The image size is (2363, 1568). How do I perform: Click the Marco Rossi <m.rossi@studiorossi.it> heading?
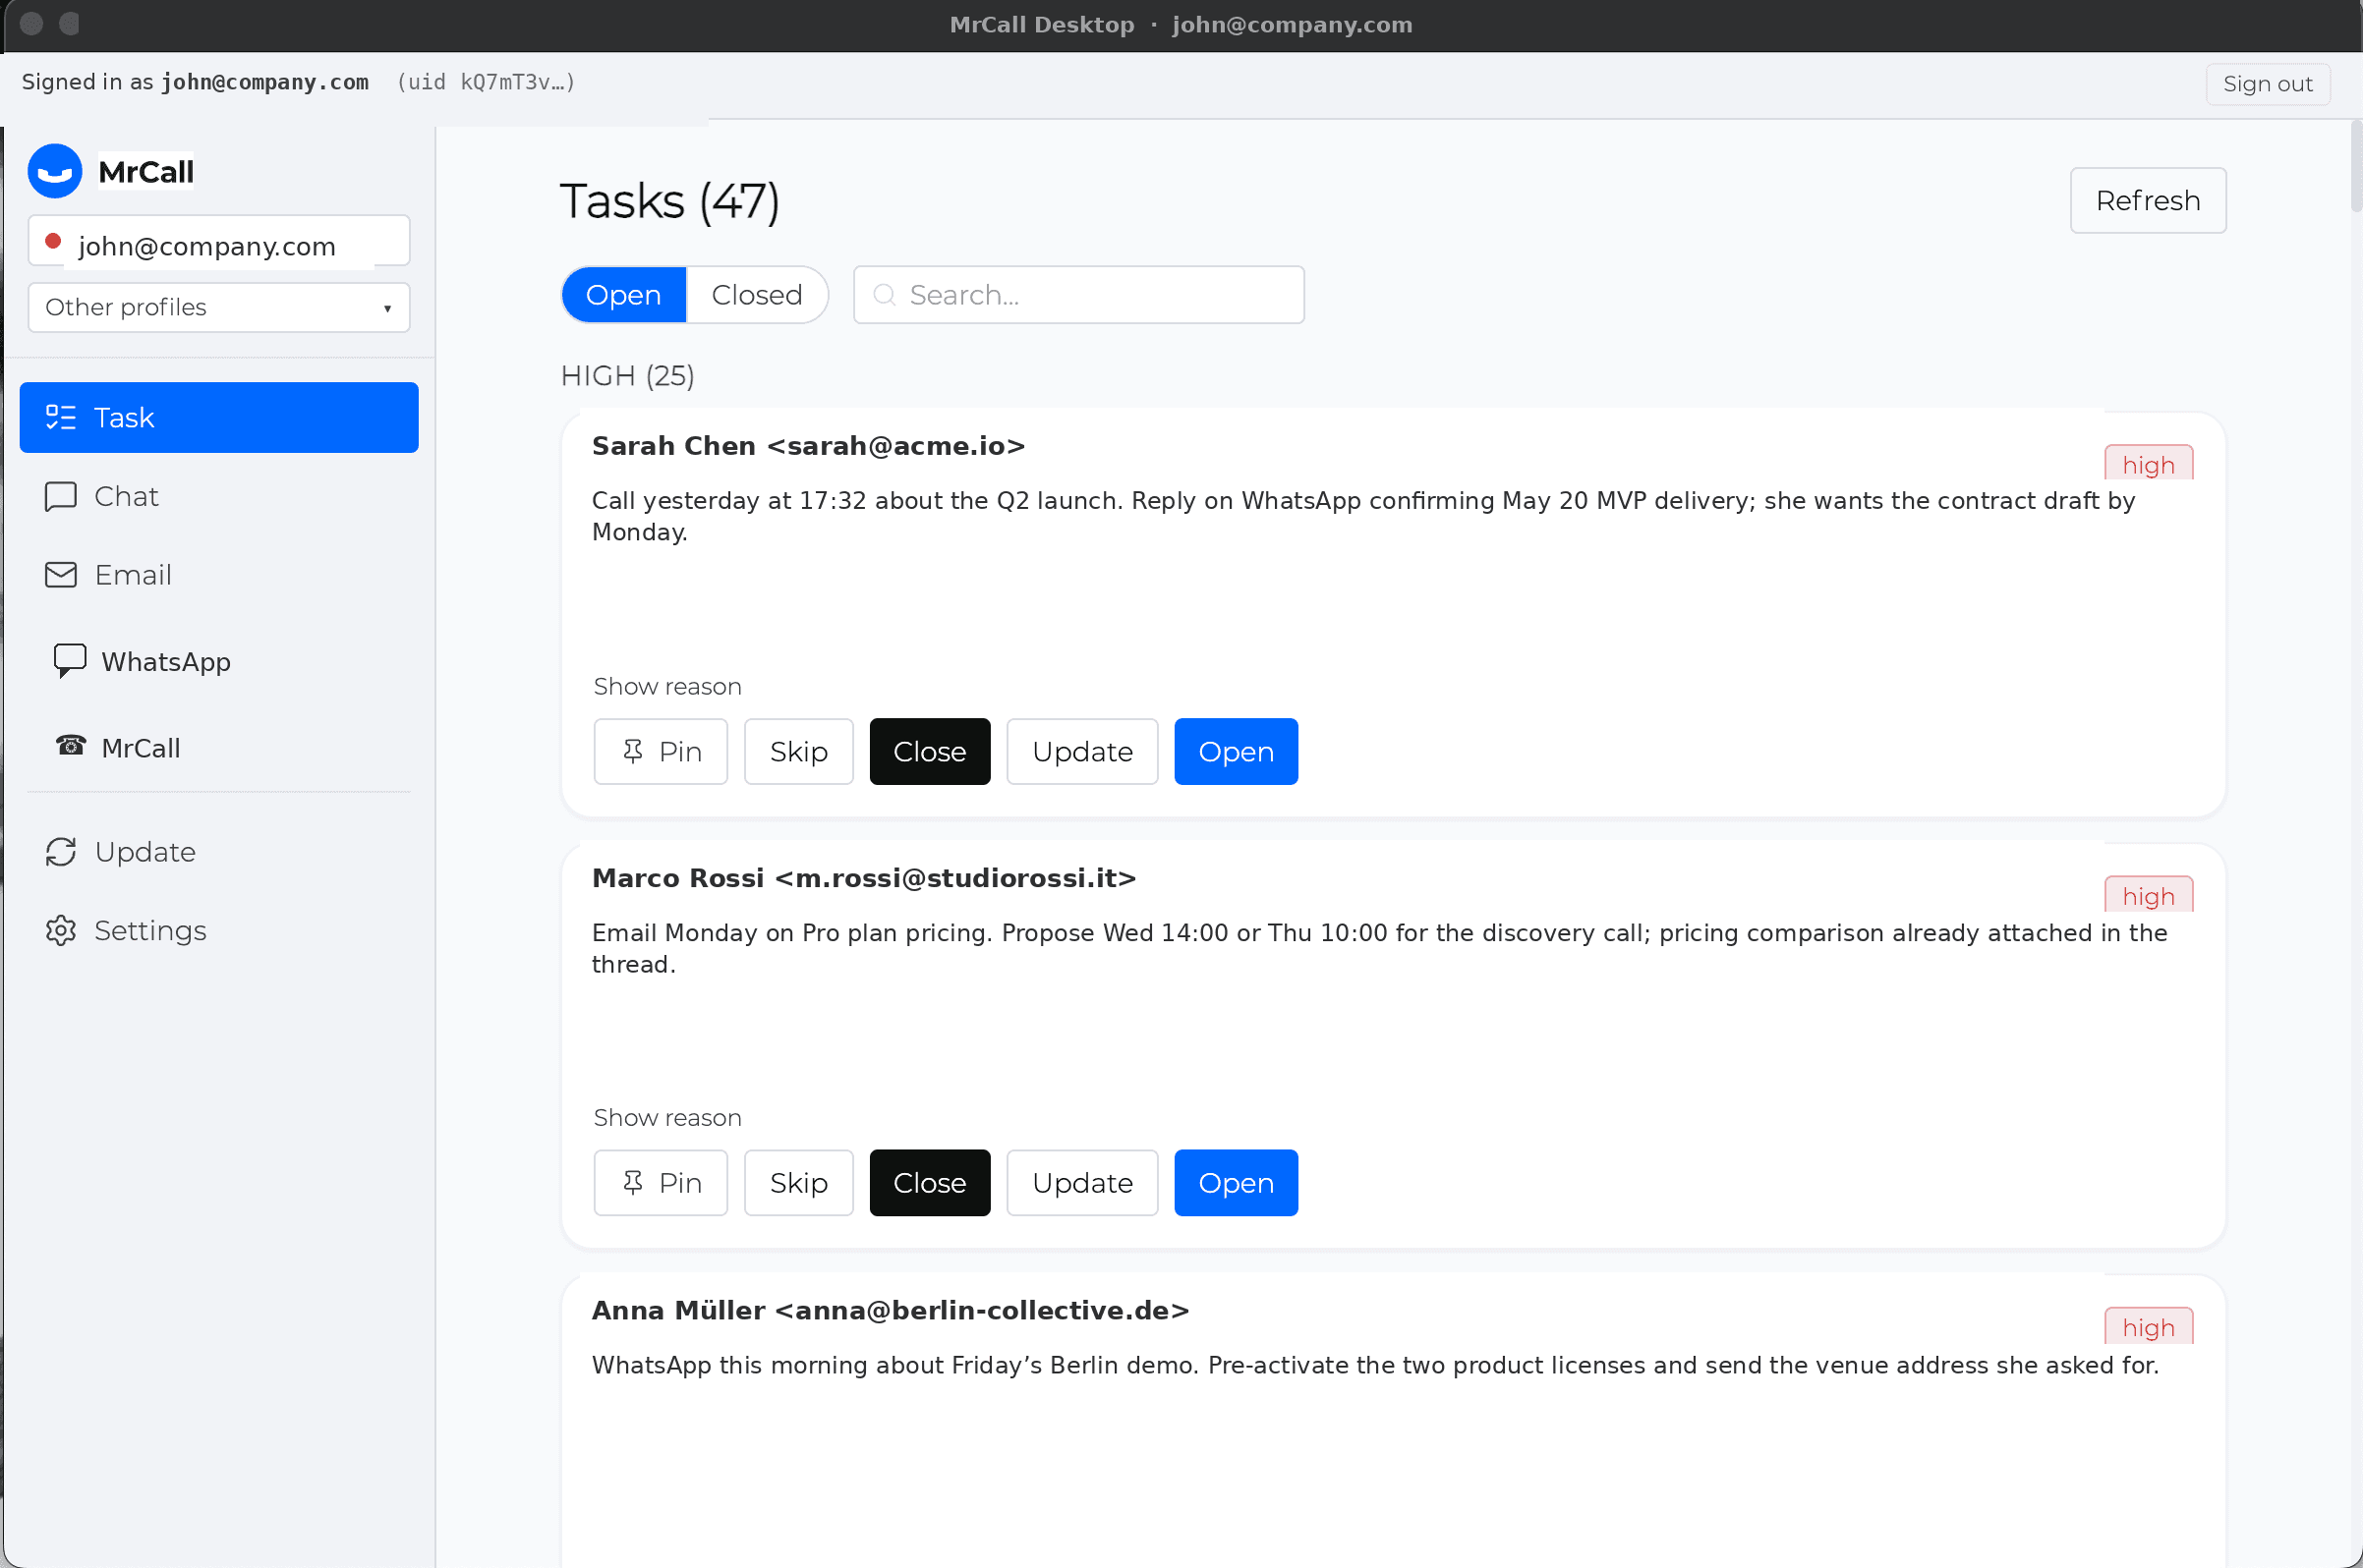(864, 878)
